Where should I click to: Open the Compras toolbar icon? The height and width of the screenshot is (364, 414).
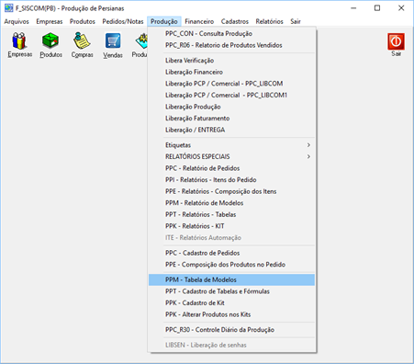coord(82,45)
